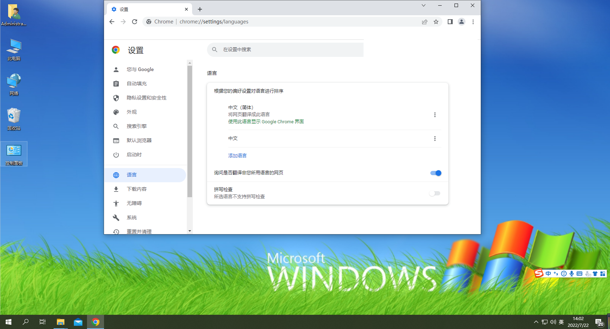This screenshot has width=610, height=329.
Task: Click the network tray icon
Action: coord(545,322)
